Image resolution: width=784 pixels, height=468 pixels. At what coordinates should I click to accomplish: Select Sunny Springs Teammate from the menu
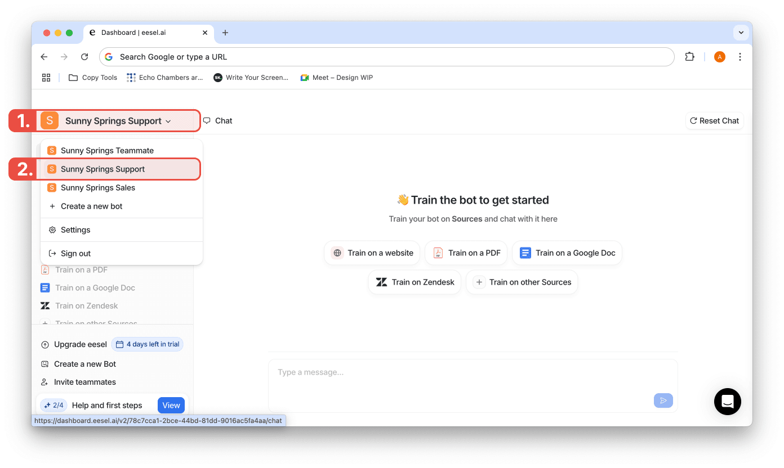coord(107,151)
